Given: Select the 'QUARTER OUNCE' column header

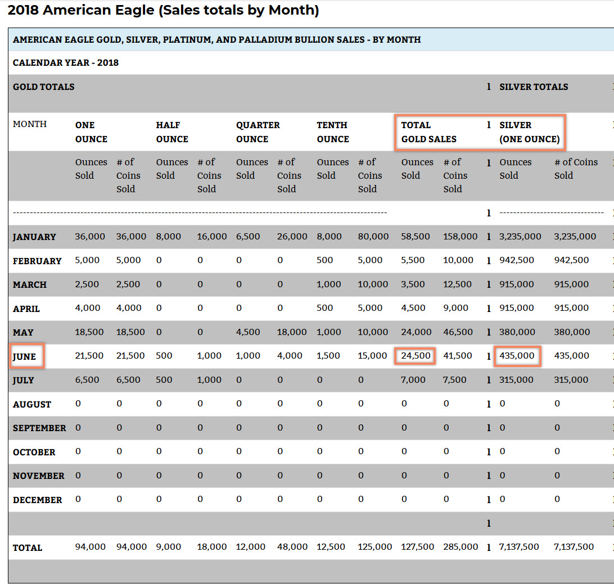Looking at the screenshot, I should pyautogui.click(x=258, y=132).
